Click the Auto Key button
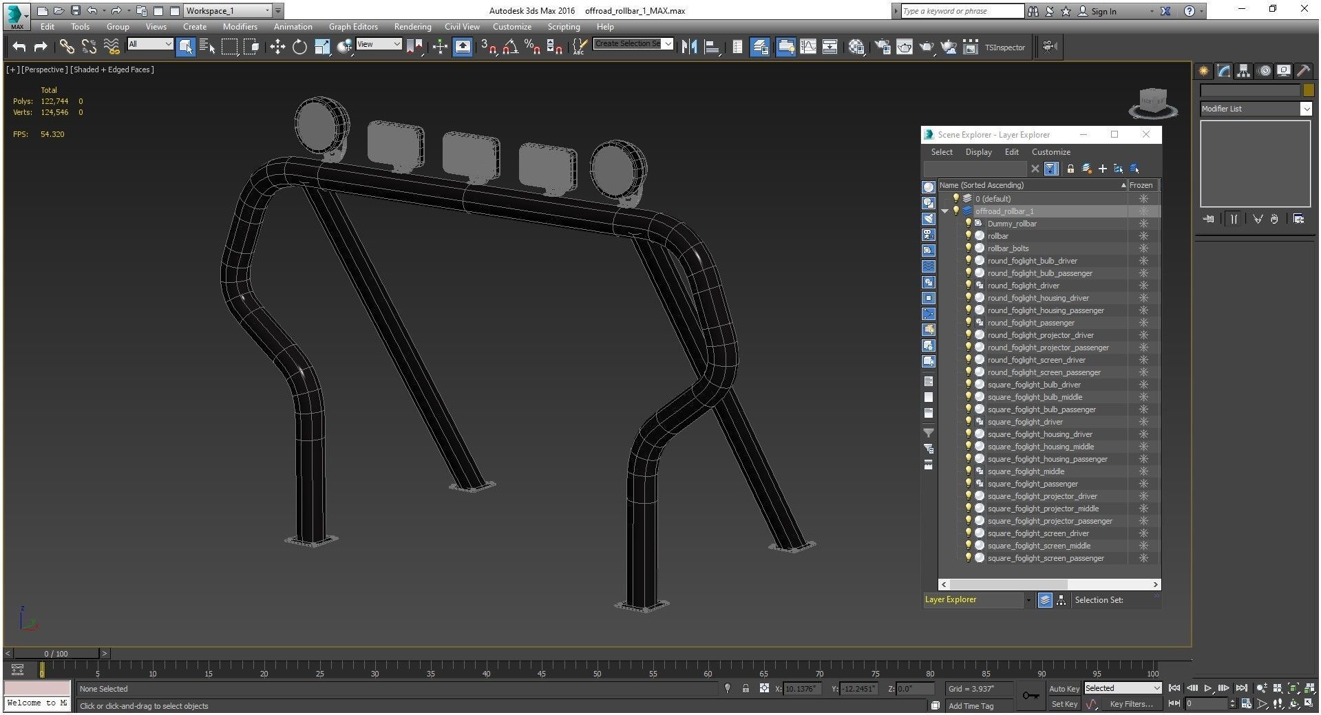The width and height of the screenshot is (1321, 715). coord(1064,689)
